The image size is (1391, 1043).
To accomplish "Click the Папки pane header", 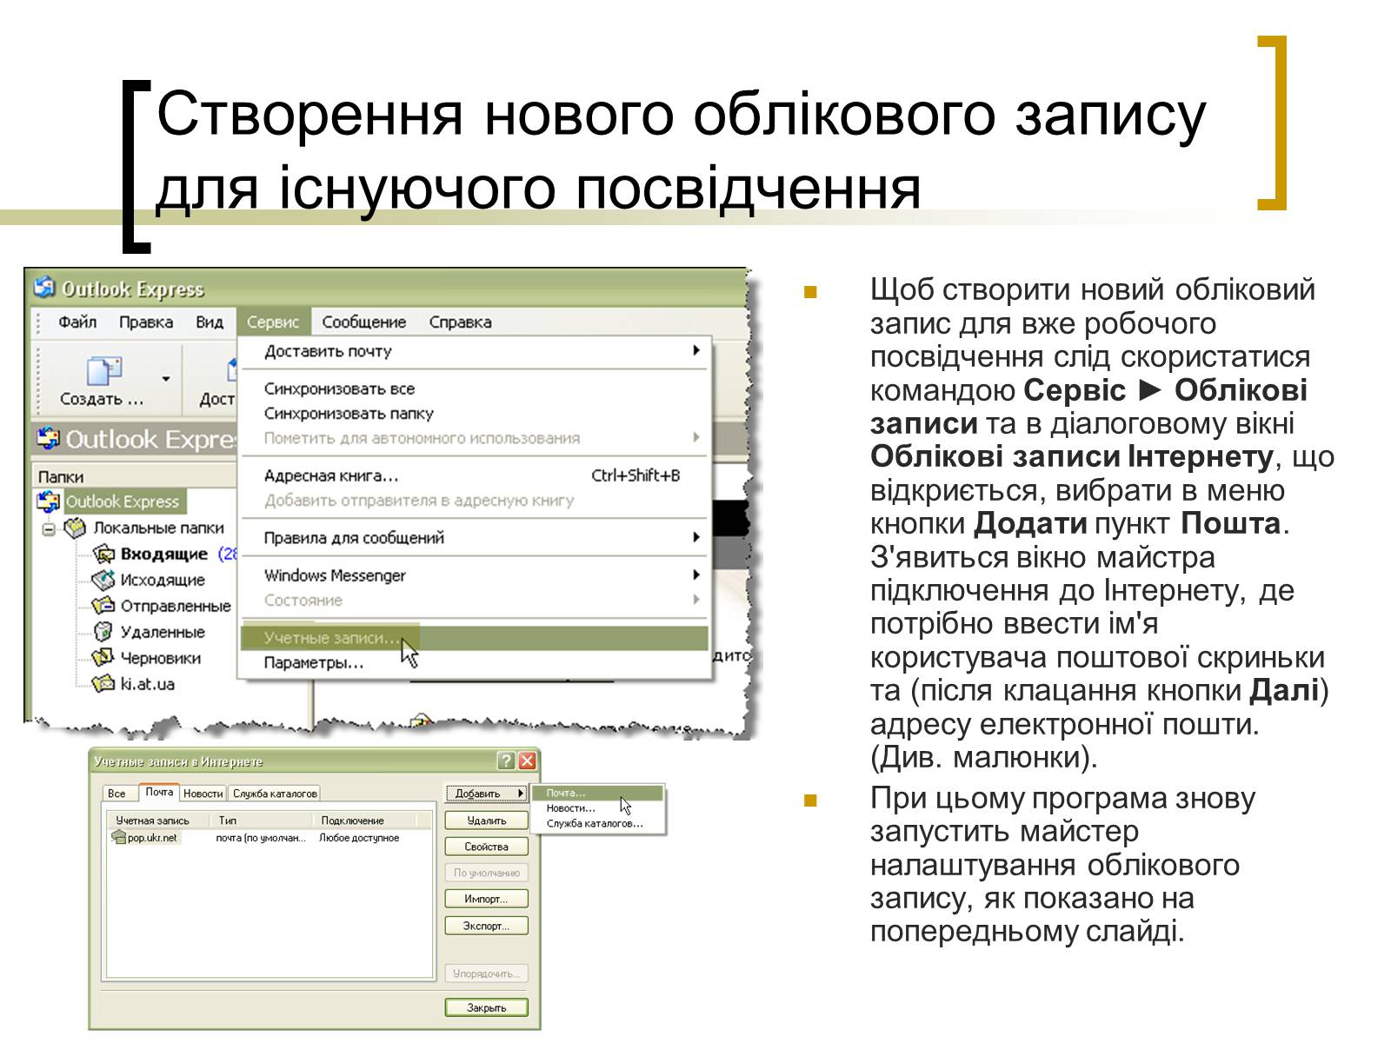I will 135,476.
